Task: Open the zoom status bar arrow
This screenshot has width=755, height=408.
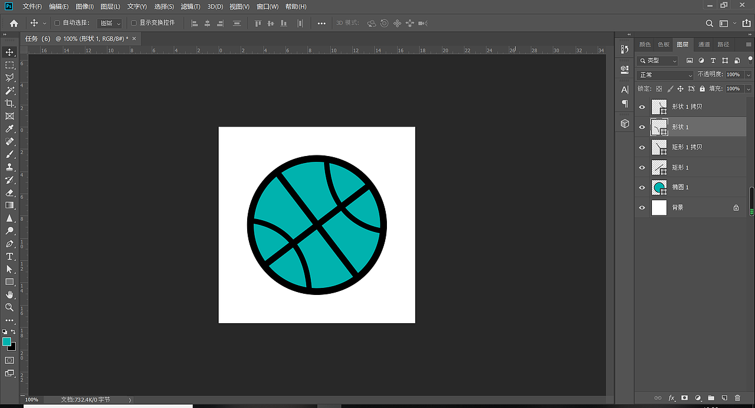Action: click(130, 400)
